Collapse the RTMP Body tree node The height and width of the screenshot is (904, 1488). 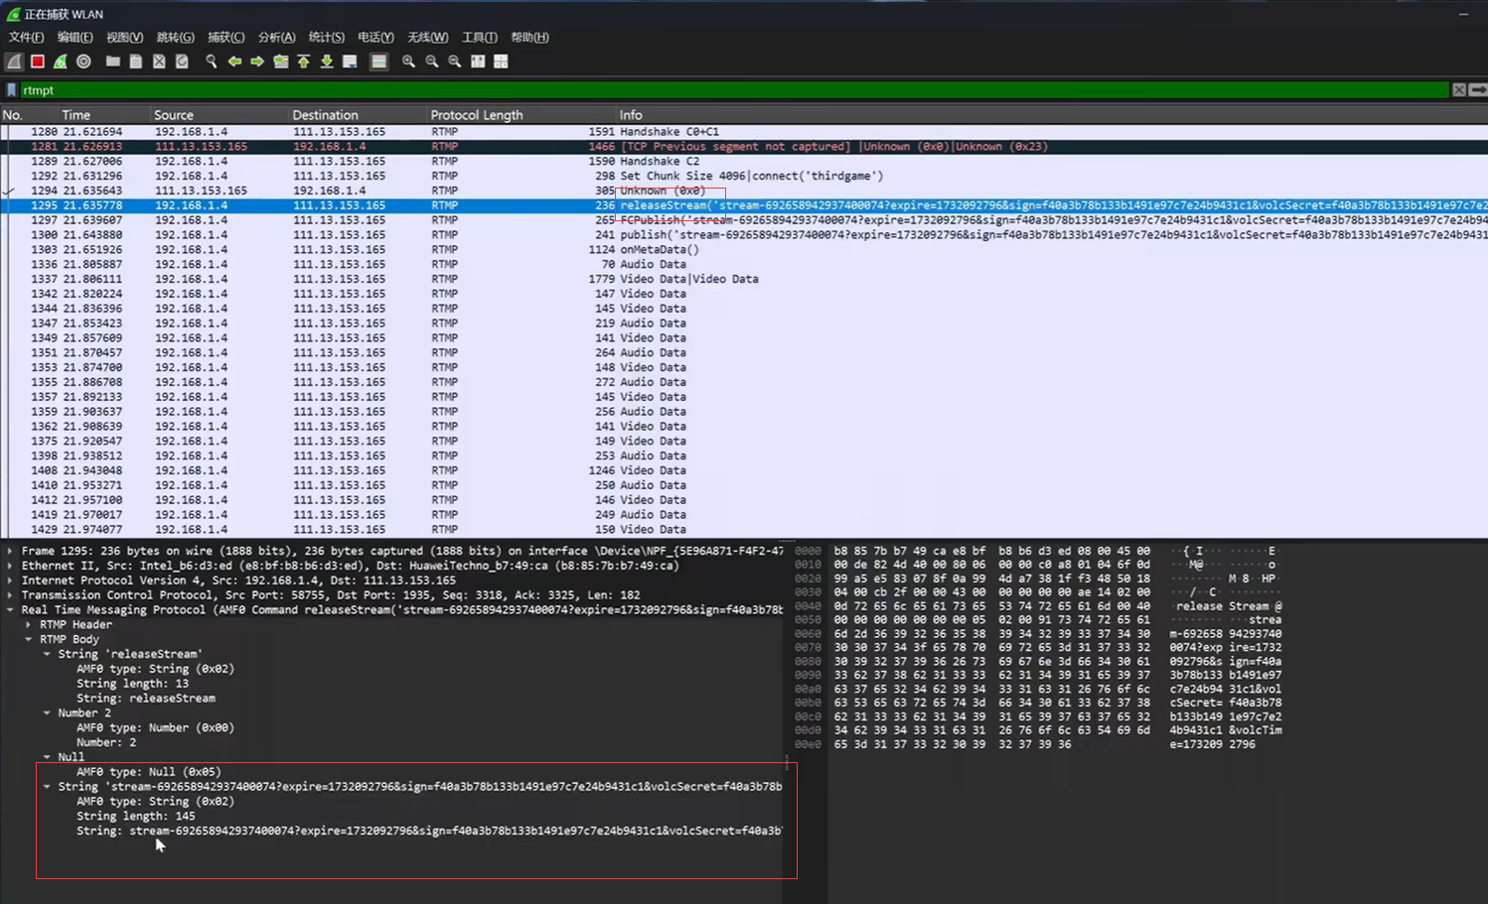[x=29, y=640]
